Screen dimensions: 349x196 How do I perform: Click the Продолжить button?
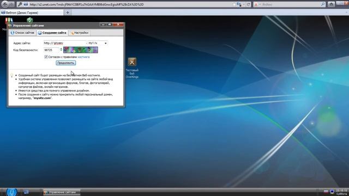(x=65, y=63)
